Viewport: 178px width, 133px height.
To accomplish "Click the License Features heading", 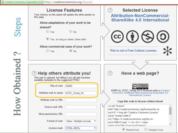I will point(64,10).
